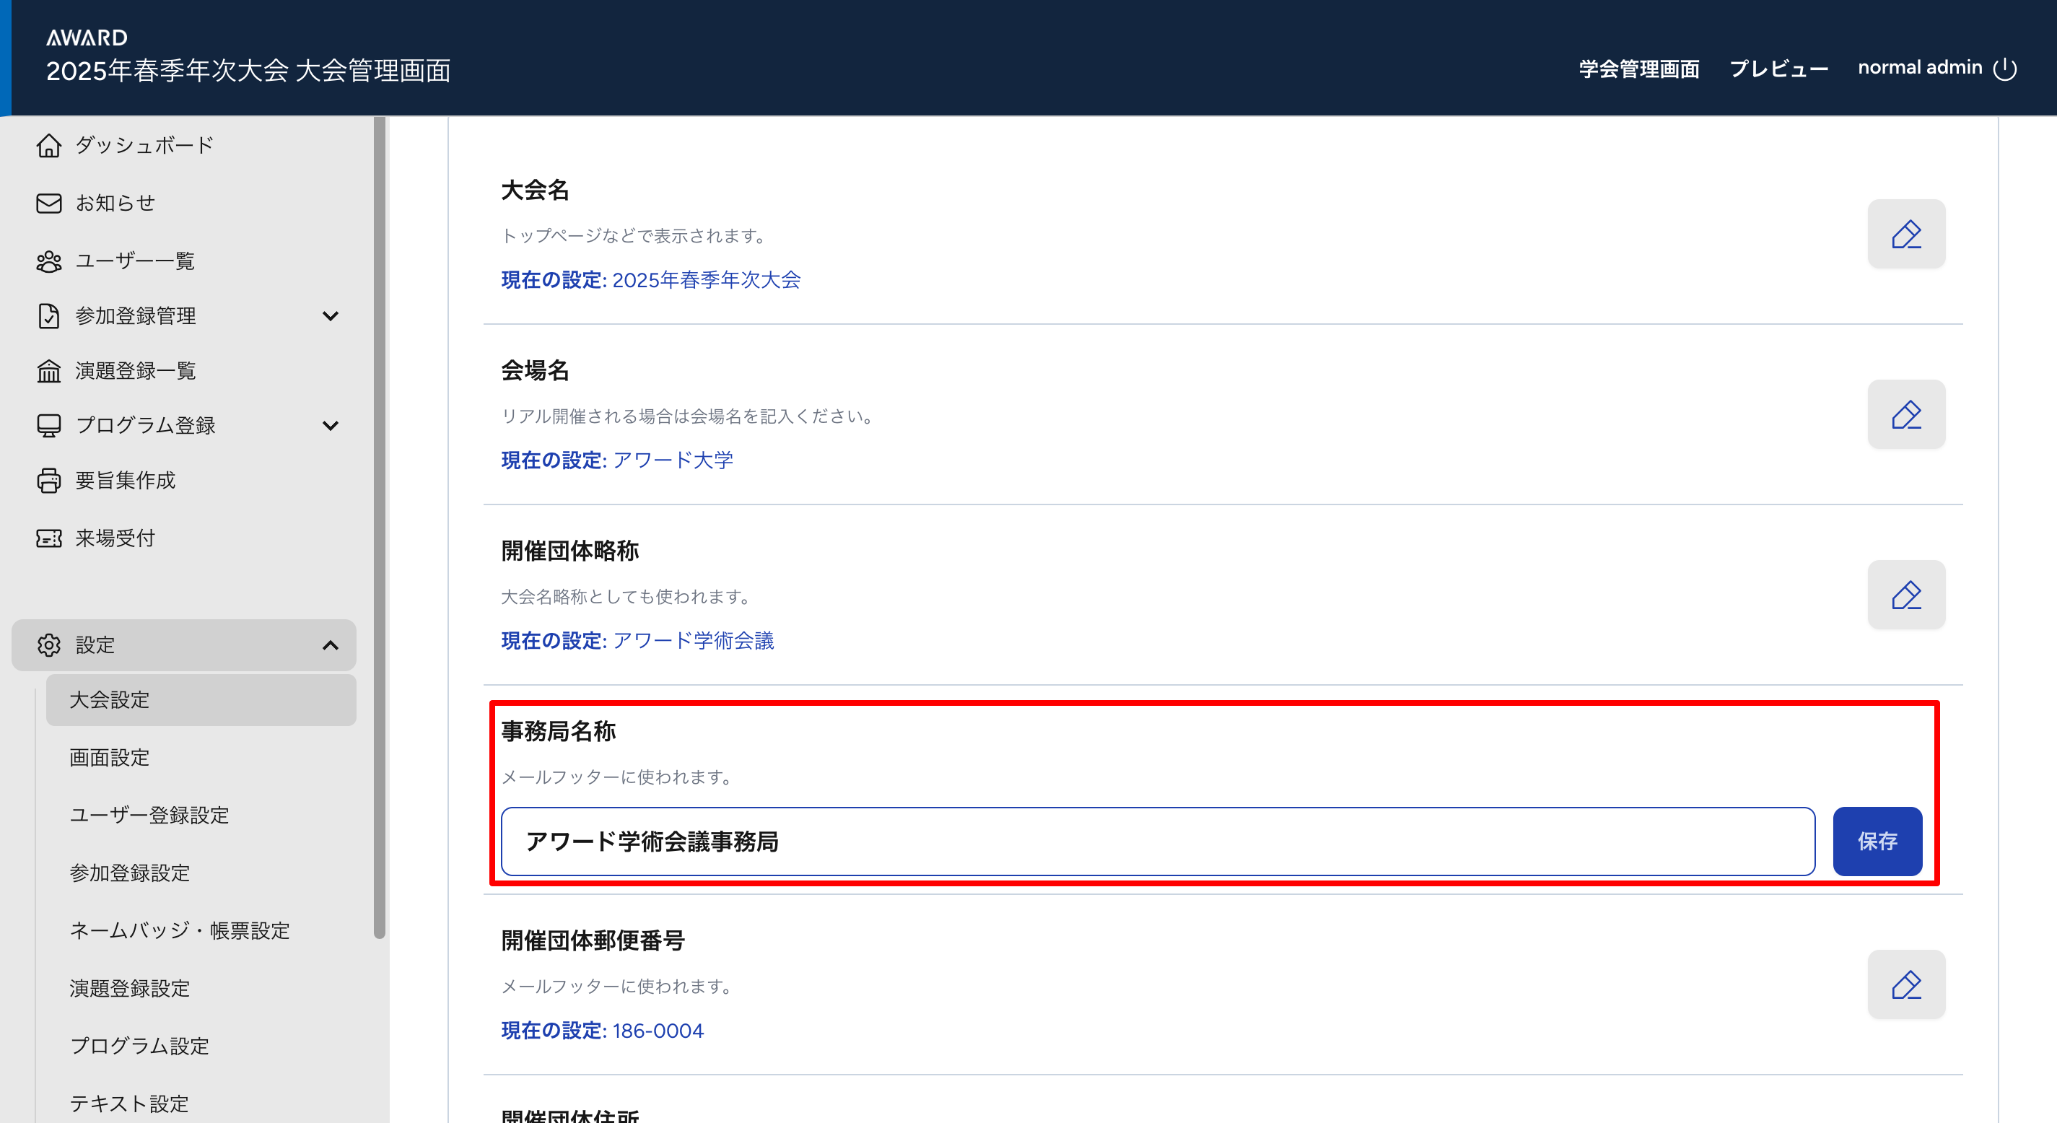The width and height of the screenshot is (2057, 1123).
Task: Go to ネームバッジ・帳票設定
Action: click(x=180, y=930)
